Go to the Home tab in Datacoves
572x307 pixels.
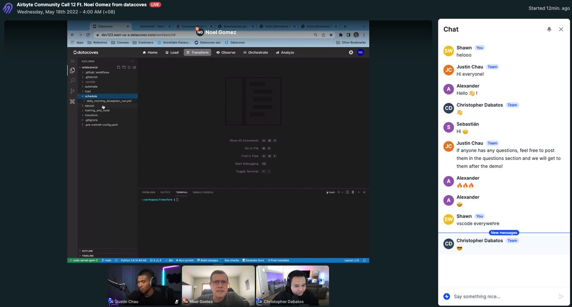click(150, 52)
